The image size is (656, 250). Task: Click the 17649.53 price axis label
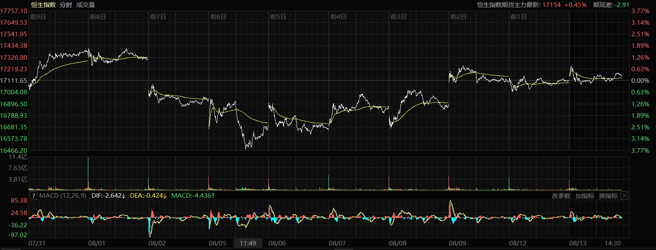14,23
